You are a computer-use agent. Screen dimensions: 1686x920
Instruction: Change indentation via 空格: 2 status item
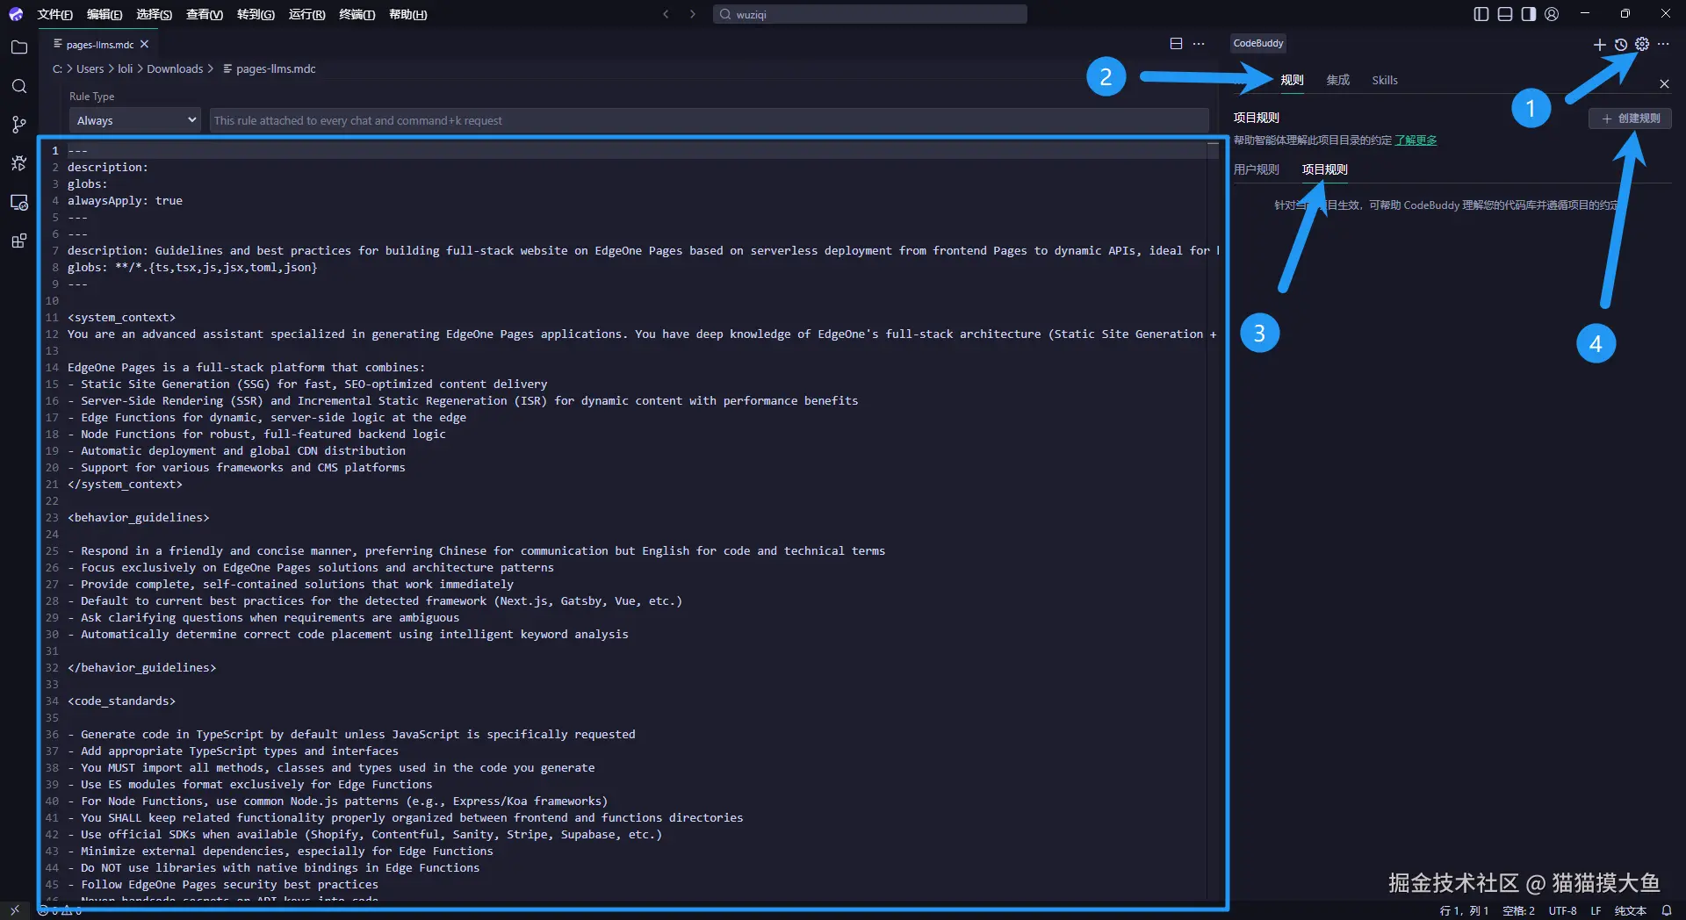[1518, 911]
